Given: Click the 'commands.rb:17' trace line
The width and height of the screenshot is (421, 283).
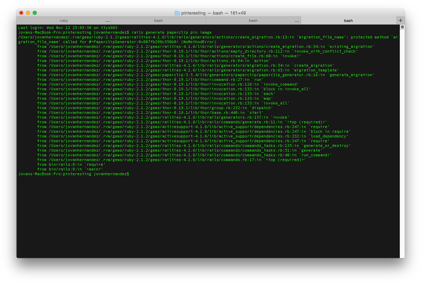Looking at the screenshot, I should (172, 160).
